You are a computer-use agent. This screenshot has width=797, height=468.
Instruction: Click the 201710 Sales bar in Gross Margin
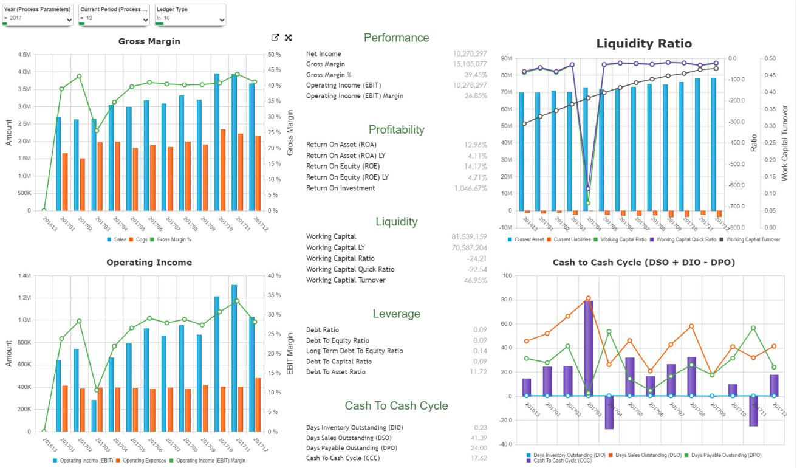click(x=216, y=142)
